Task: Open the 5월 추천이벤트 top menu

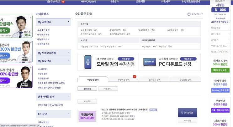Action: tap(54, 2)
